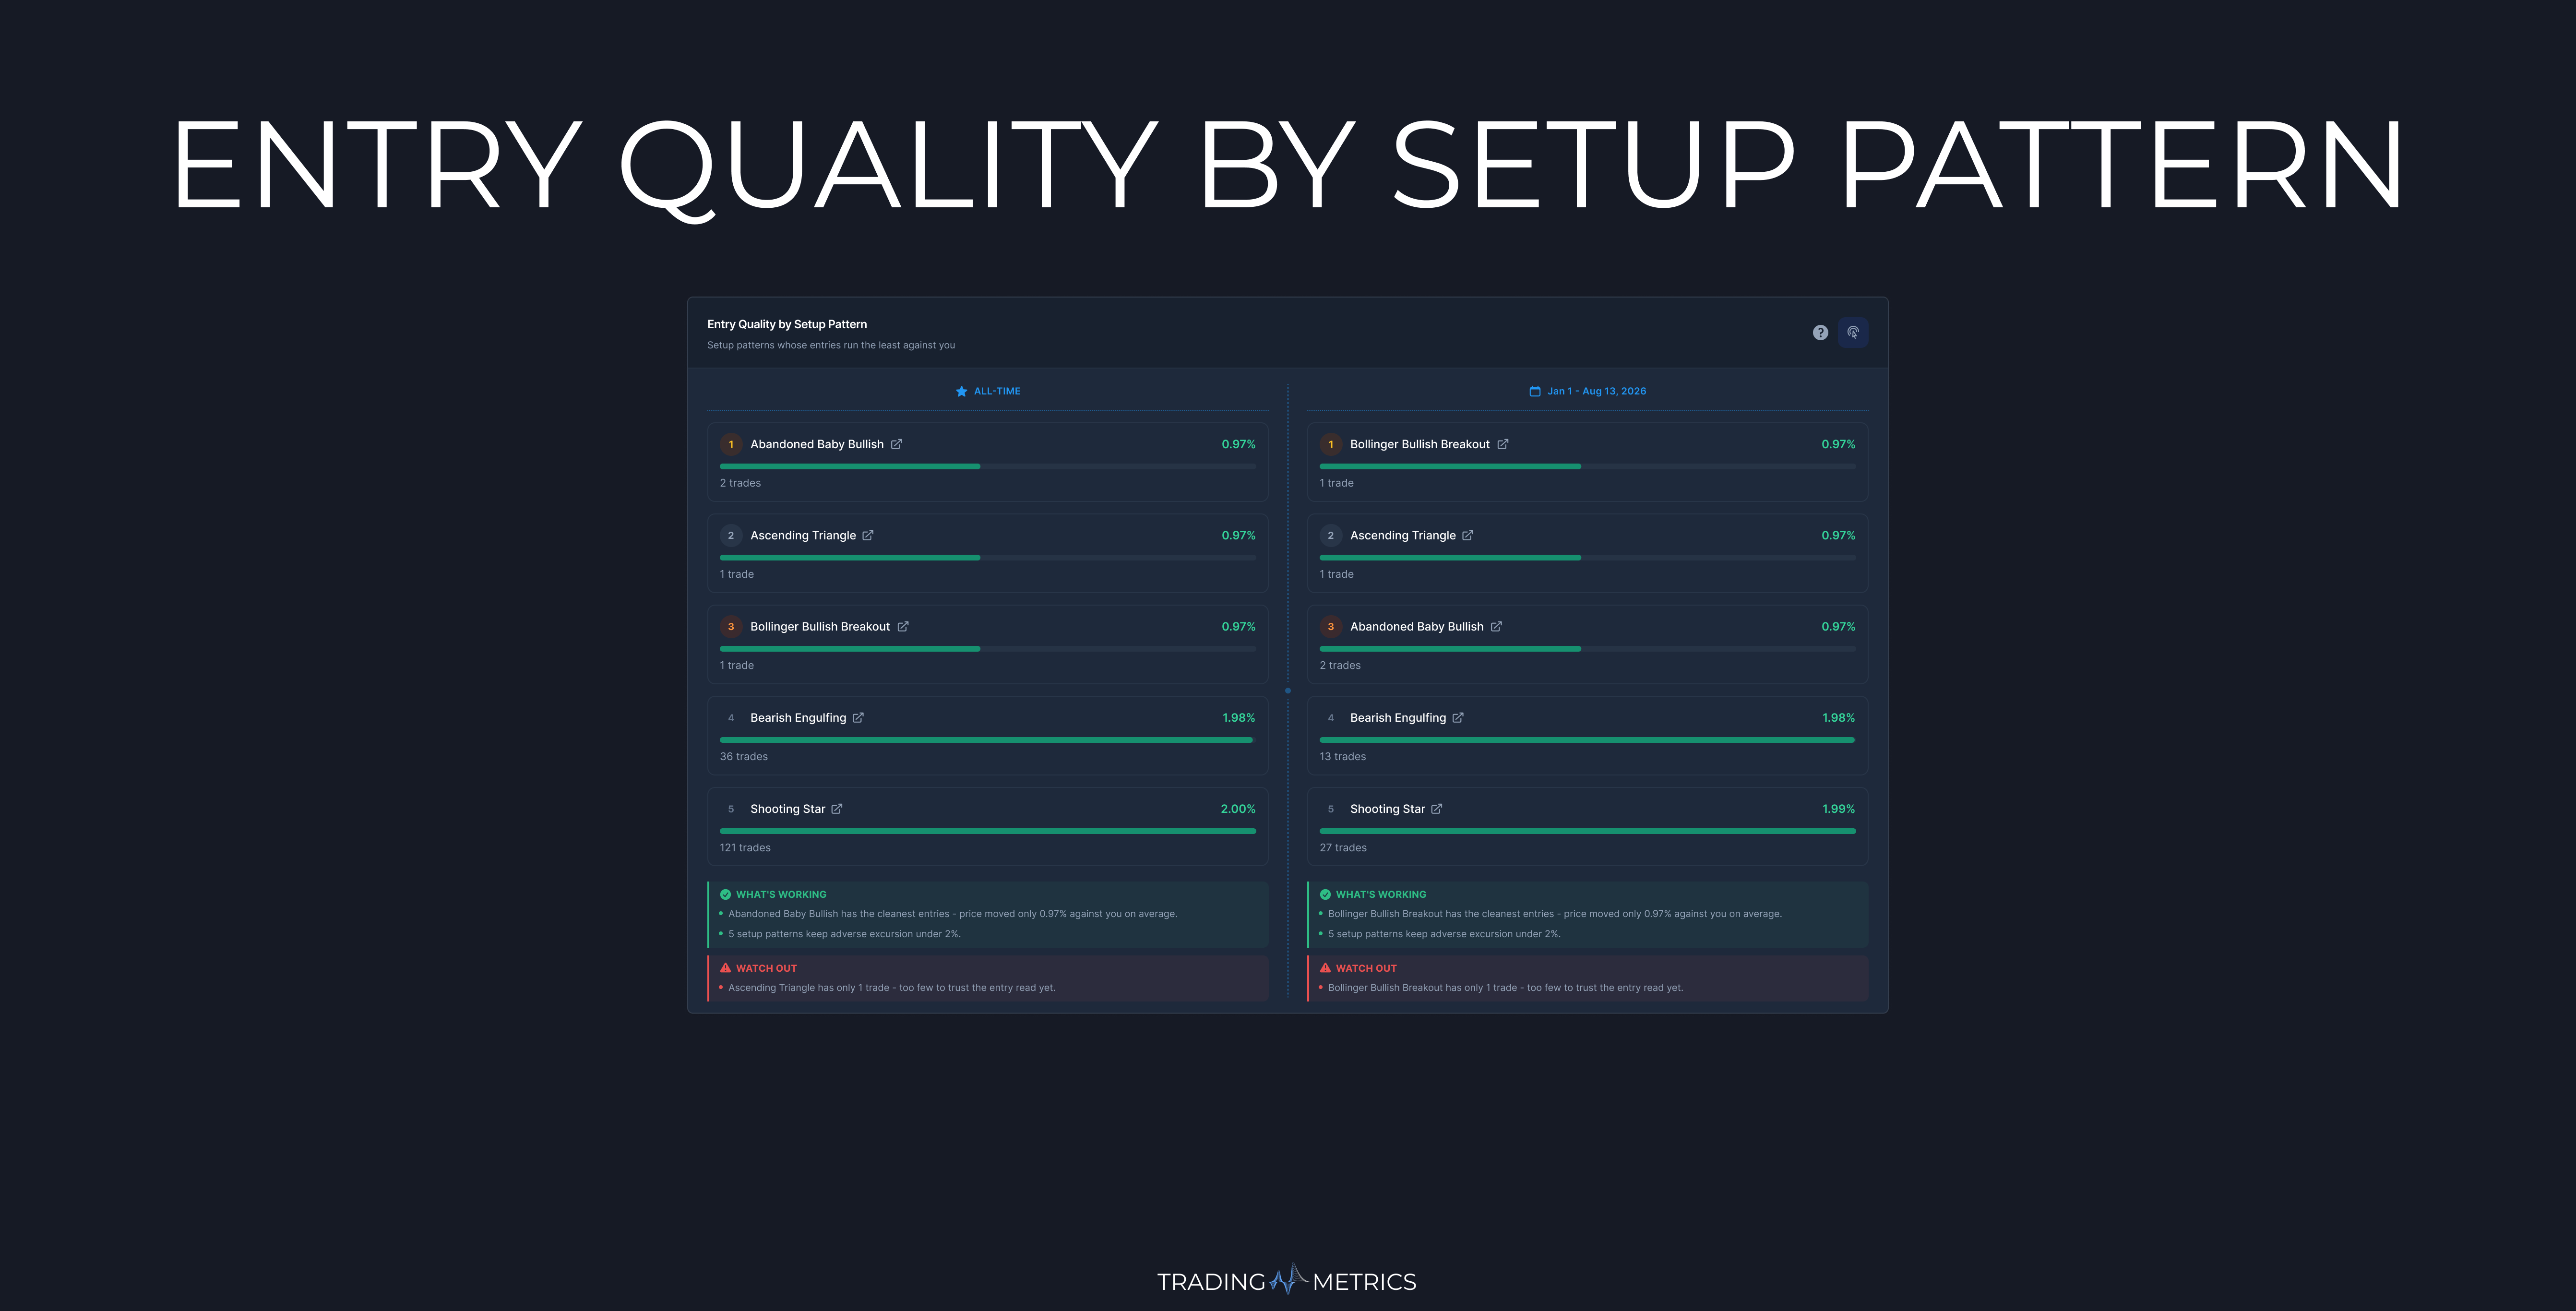Click 2026 Bearish Engulfing pattern name
Viewport: 2576px width, 1311px height.
point(1398,718)
